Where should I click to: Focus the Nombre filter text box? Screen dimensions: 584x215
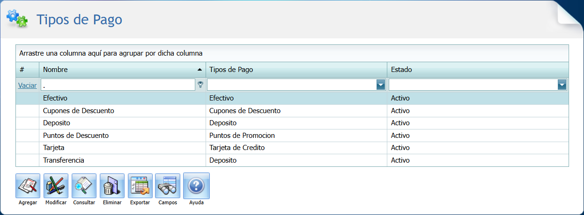click(118, 85)
